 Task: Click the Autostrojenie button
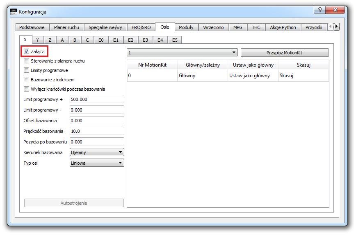click(74, 203)
